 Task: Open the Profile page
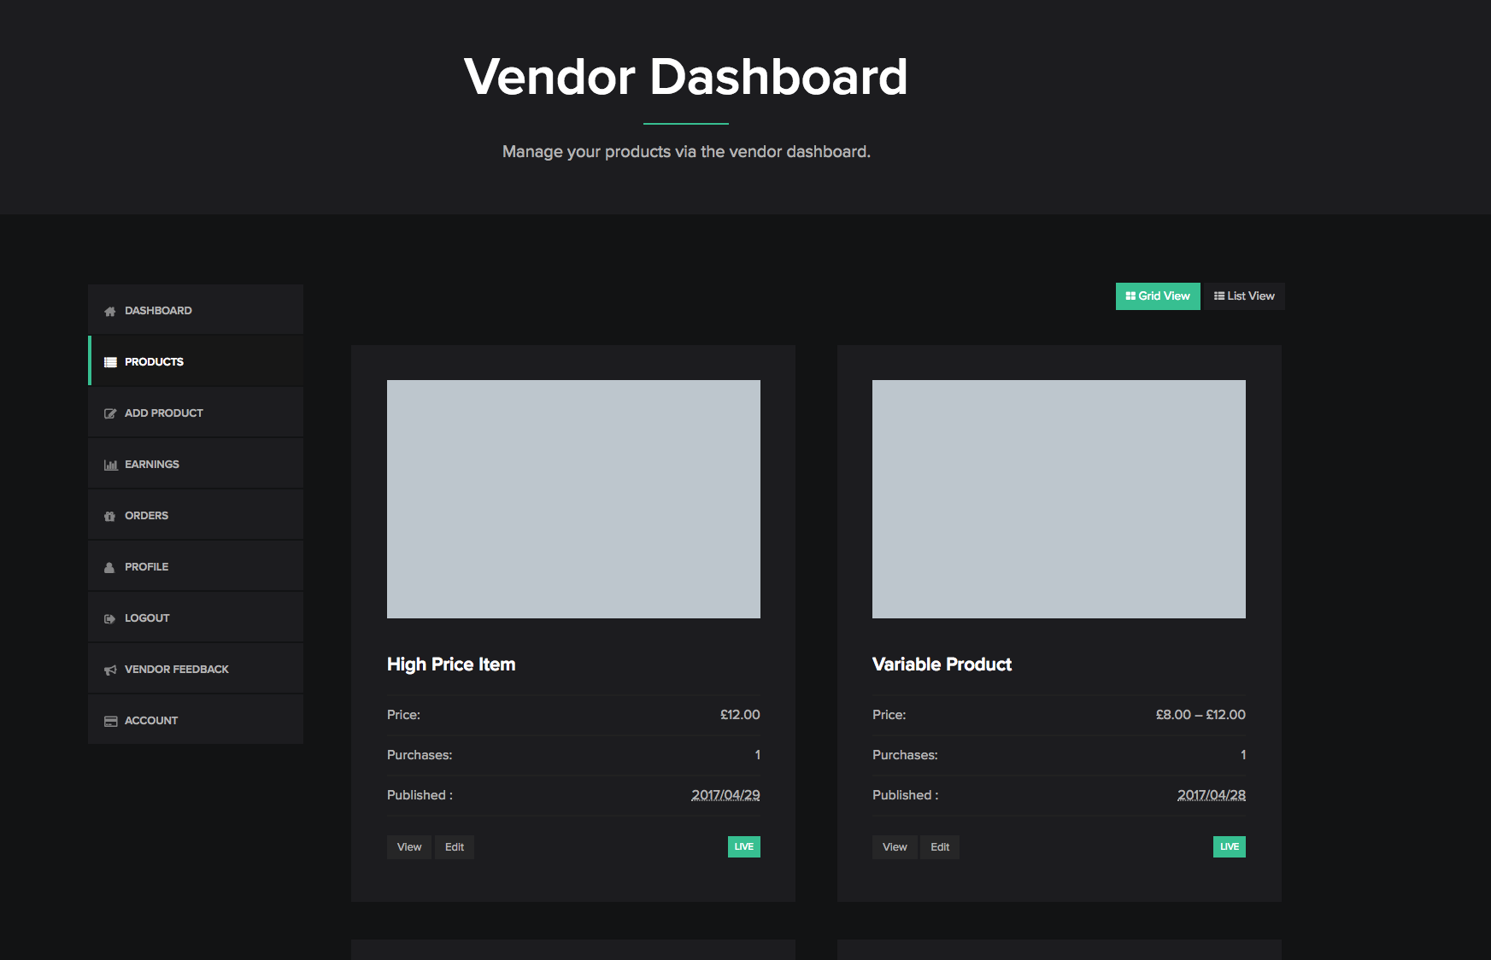click(x=196, y=565)
